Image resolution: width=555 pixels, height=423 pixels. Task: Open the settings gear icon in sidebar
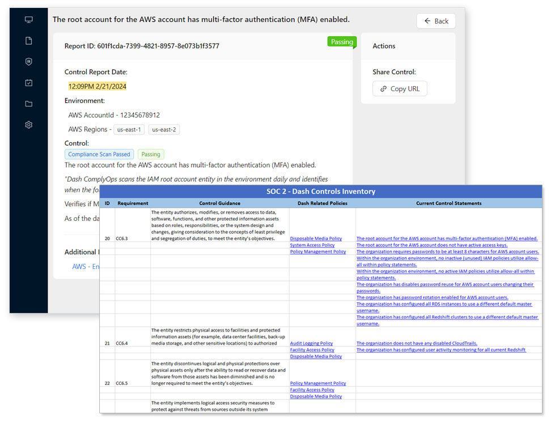pyautogui.click(x=29, y=125)
